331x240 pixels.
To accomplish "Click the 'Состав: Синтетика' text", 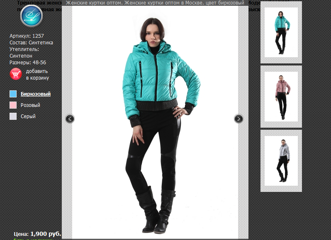I will click(31, 43).
